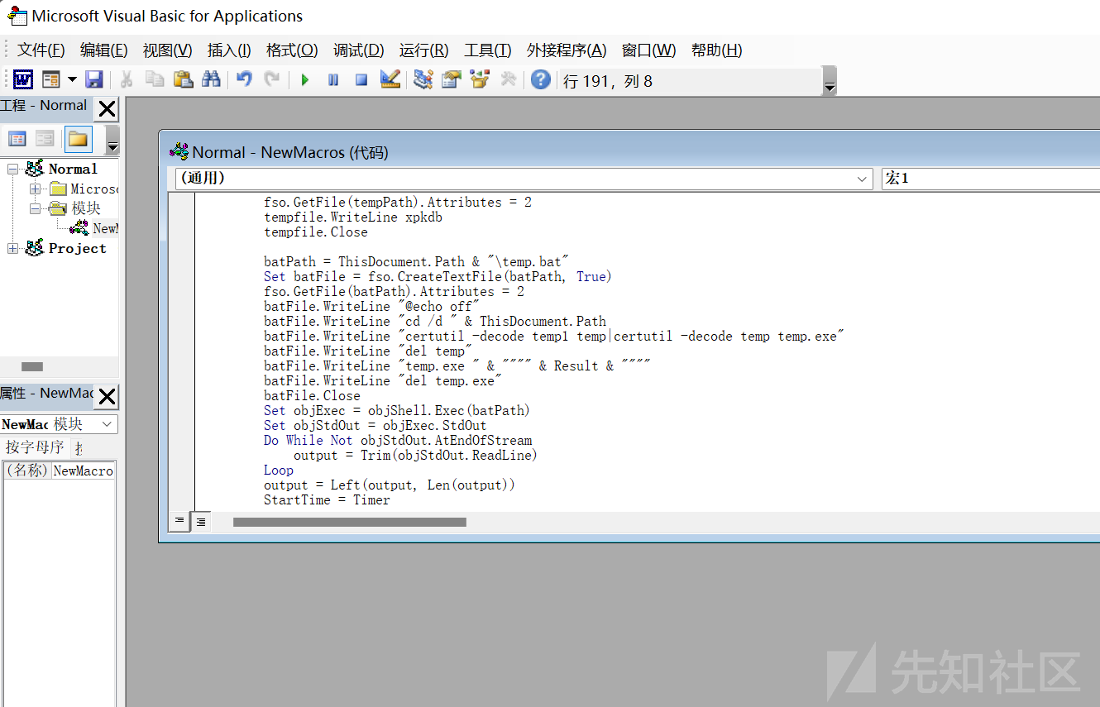The width and height of the screenshot is (1100, 707).
Task: Open Find with the binoculars icon
Action: (212, 79)
